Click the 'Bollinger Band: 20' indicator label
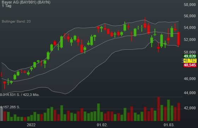The width and height of the screenshot is (198, 128). pos(16,22)
